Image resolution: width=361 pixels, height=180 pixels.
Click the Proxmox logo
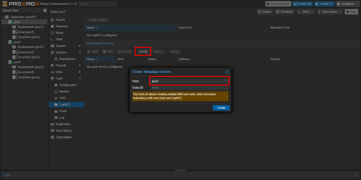pyautogui.click(x=20, y=4)
